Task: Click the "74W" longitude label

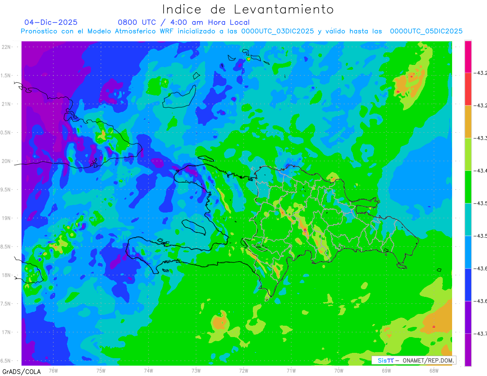Action: click(149, 370)
